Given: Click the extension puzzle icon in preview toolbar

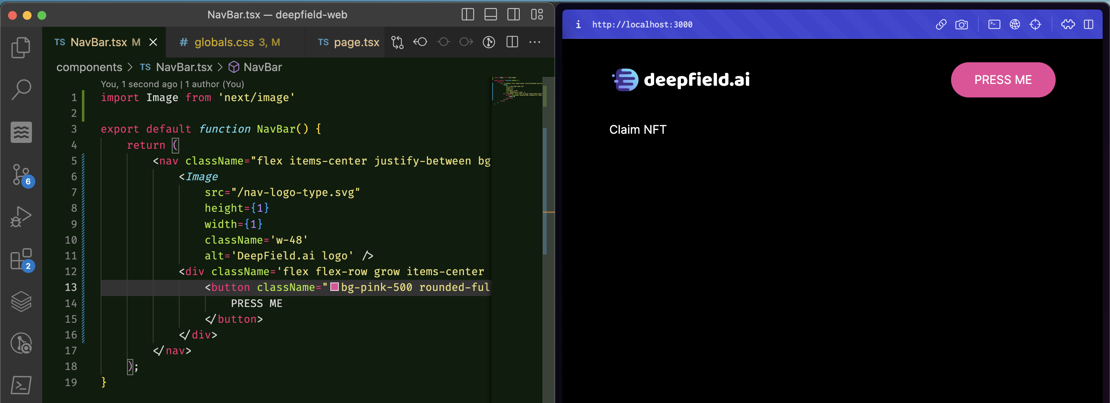Looking at the screenshot, I should point(1068,25).
